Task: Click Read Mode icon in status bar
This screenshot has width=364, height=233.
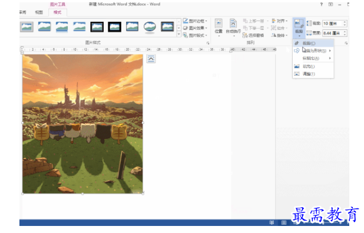Action: pyautogui.click(x=272, y=222)
